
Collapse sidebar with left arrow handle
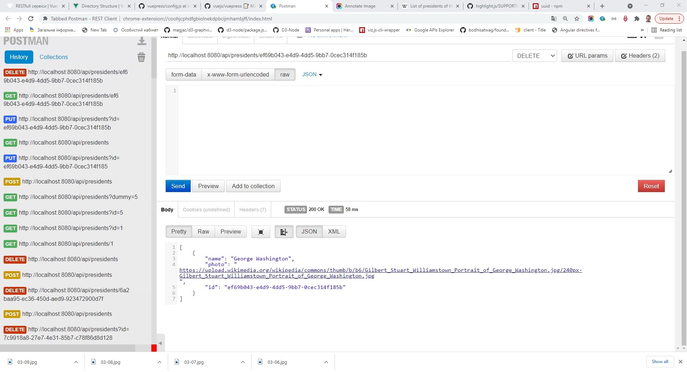pyautogui.click(x=160, y=343)
